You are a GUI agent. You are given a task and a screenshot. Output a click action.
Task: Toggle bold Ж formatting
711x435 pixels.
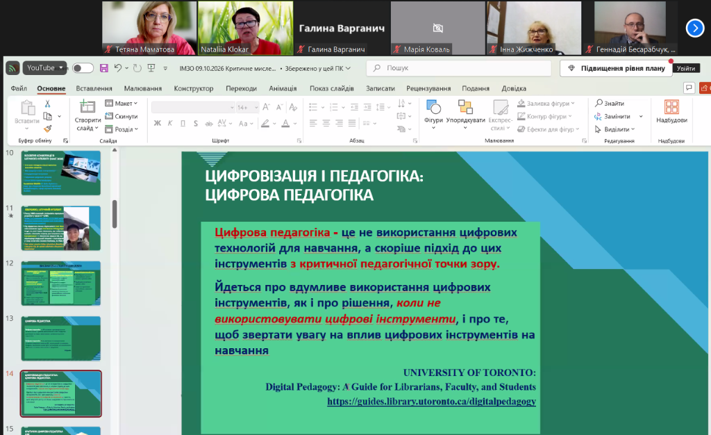158,123
